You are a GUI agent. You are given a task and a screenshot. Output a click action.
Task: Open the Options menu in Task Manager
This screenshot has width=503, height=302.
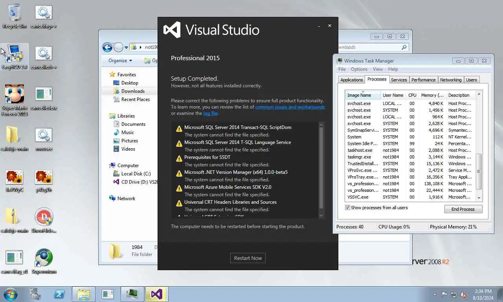(x=359, y=69)
